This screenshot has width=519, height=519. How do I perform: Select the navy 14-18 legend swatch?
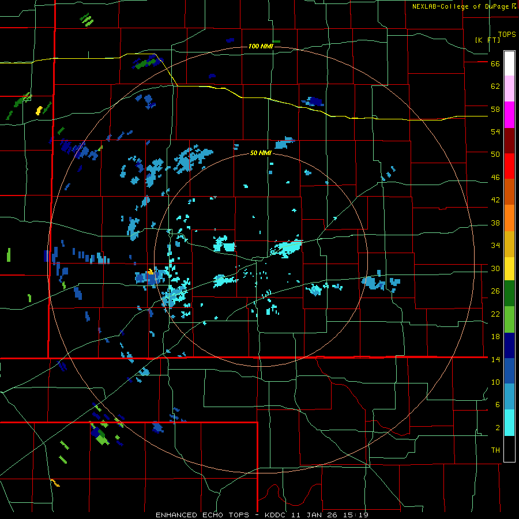[x=509, y=345]
